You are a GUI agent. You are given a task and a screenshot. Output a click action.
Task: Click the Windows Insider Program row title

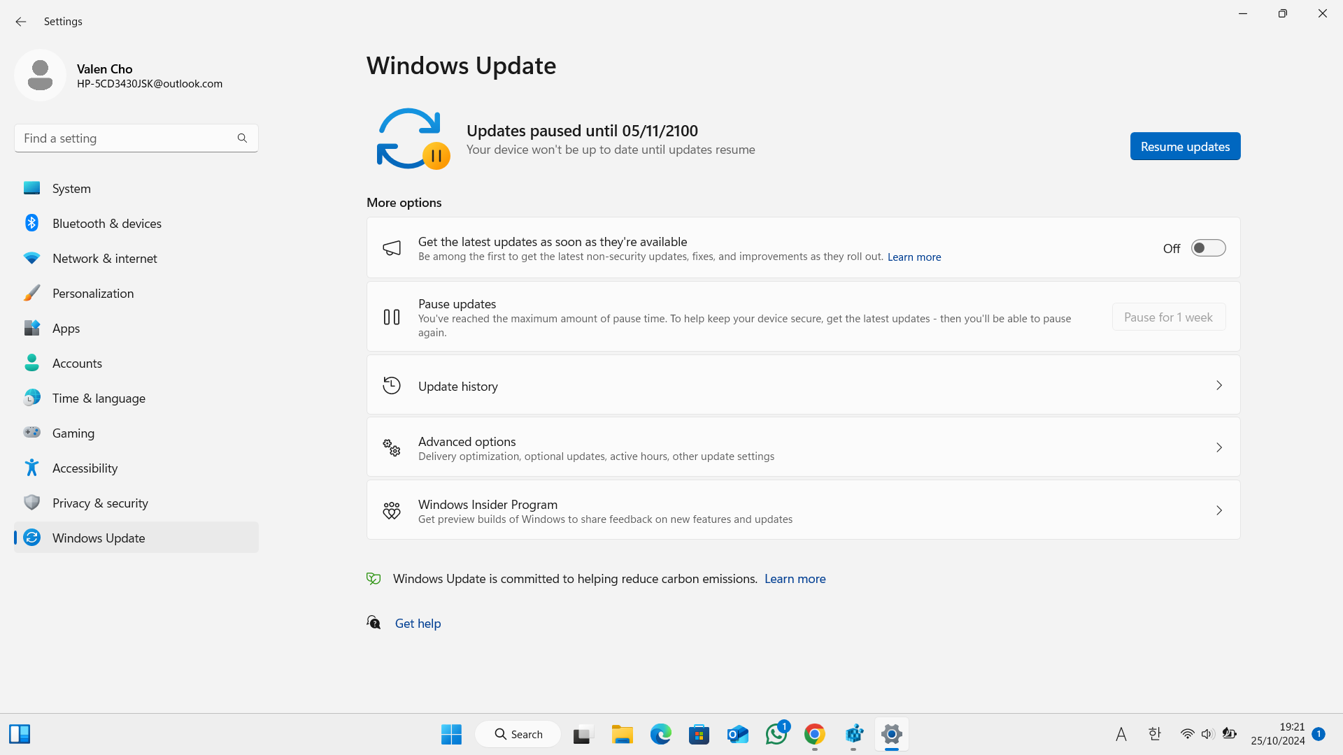tap(488, 505)
